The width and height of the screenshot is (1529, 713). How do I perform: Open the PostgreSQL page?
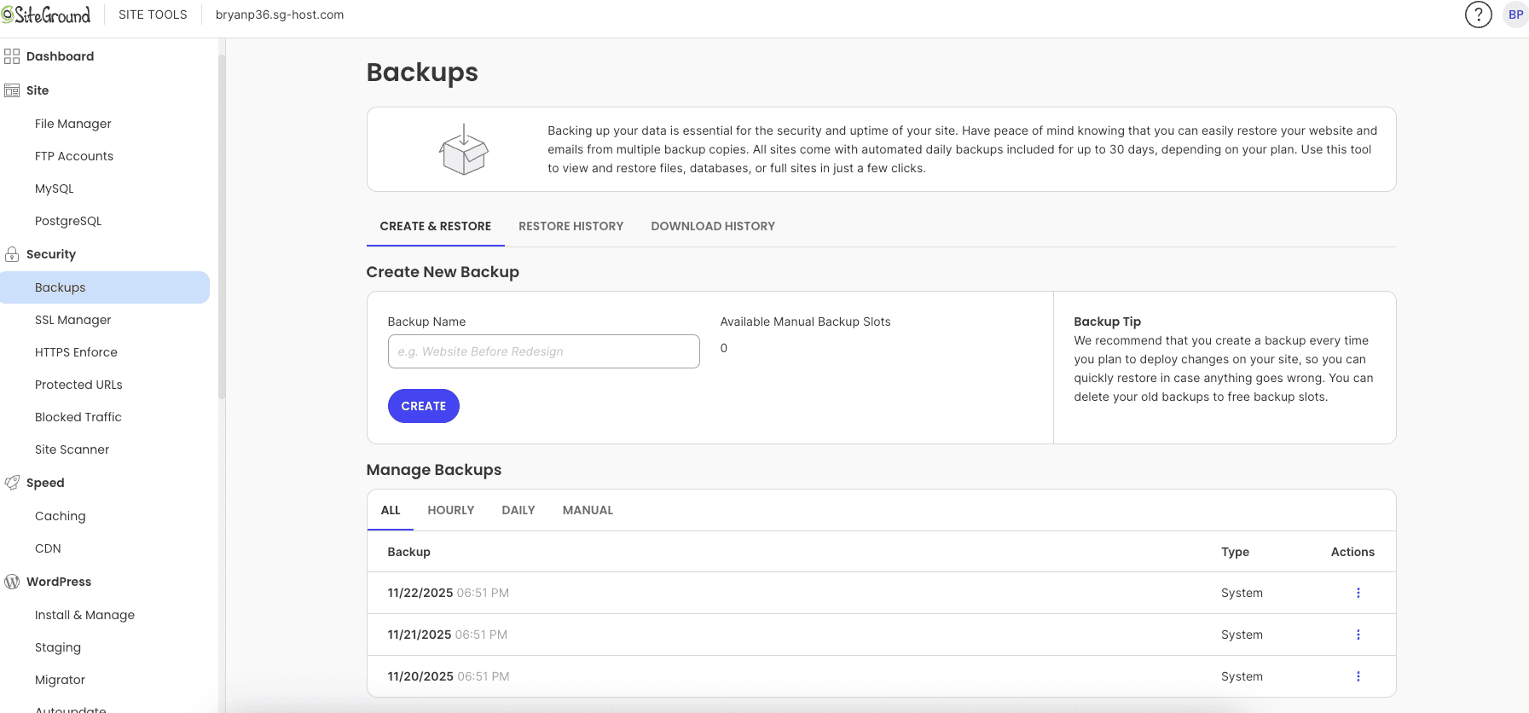coord(68,221)
